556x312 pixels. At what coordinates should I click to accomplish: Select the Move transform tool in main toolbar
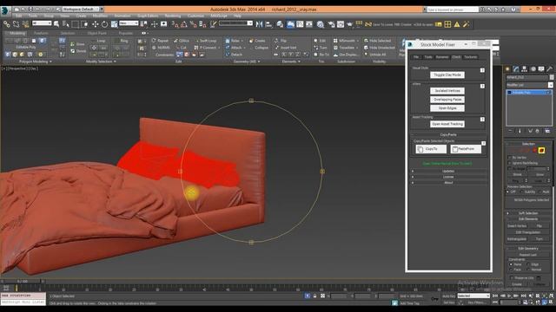(x=95, y=24)
